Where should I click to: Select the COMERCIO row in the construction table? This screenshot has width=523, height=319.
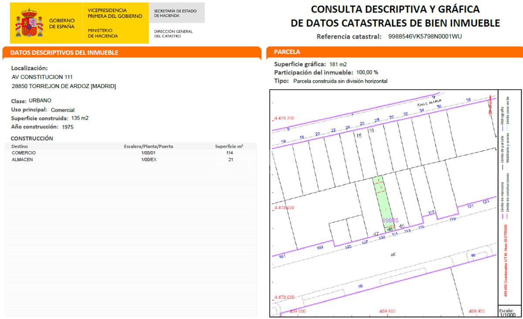point(126,153)
